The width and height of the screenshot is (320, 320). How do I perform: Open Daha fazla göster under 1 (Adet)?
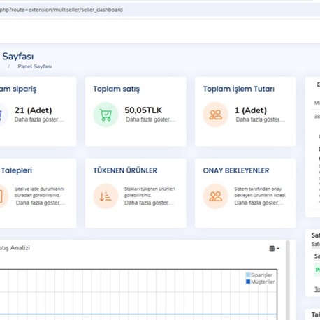point(261,119)
